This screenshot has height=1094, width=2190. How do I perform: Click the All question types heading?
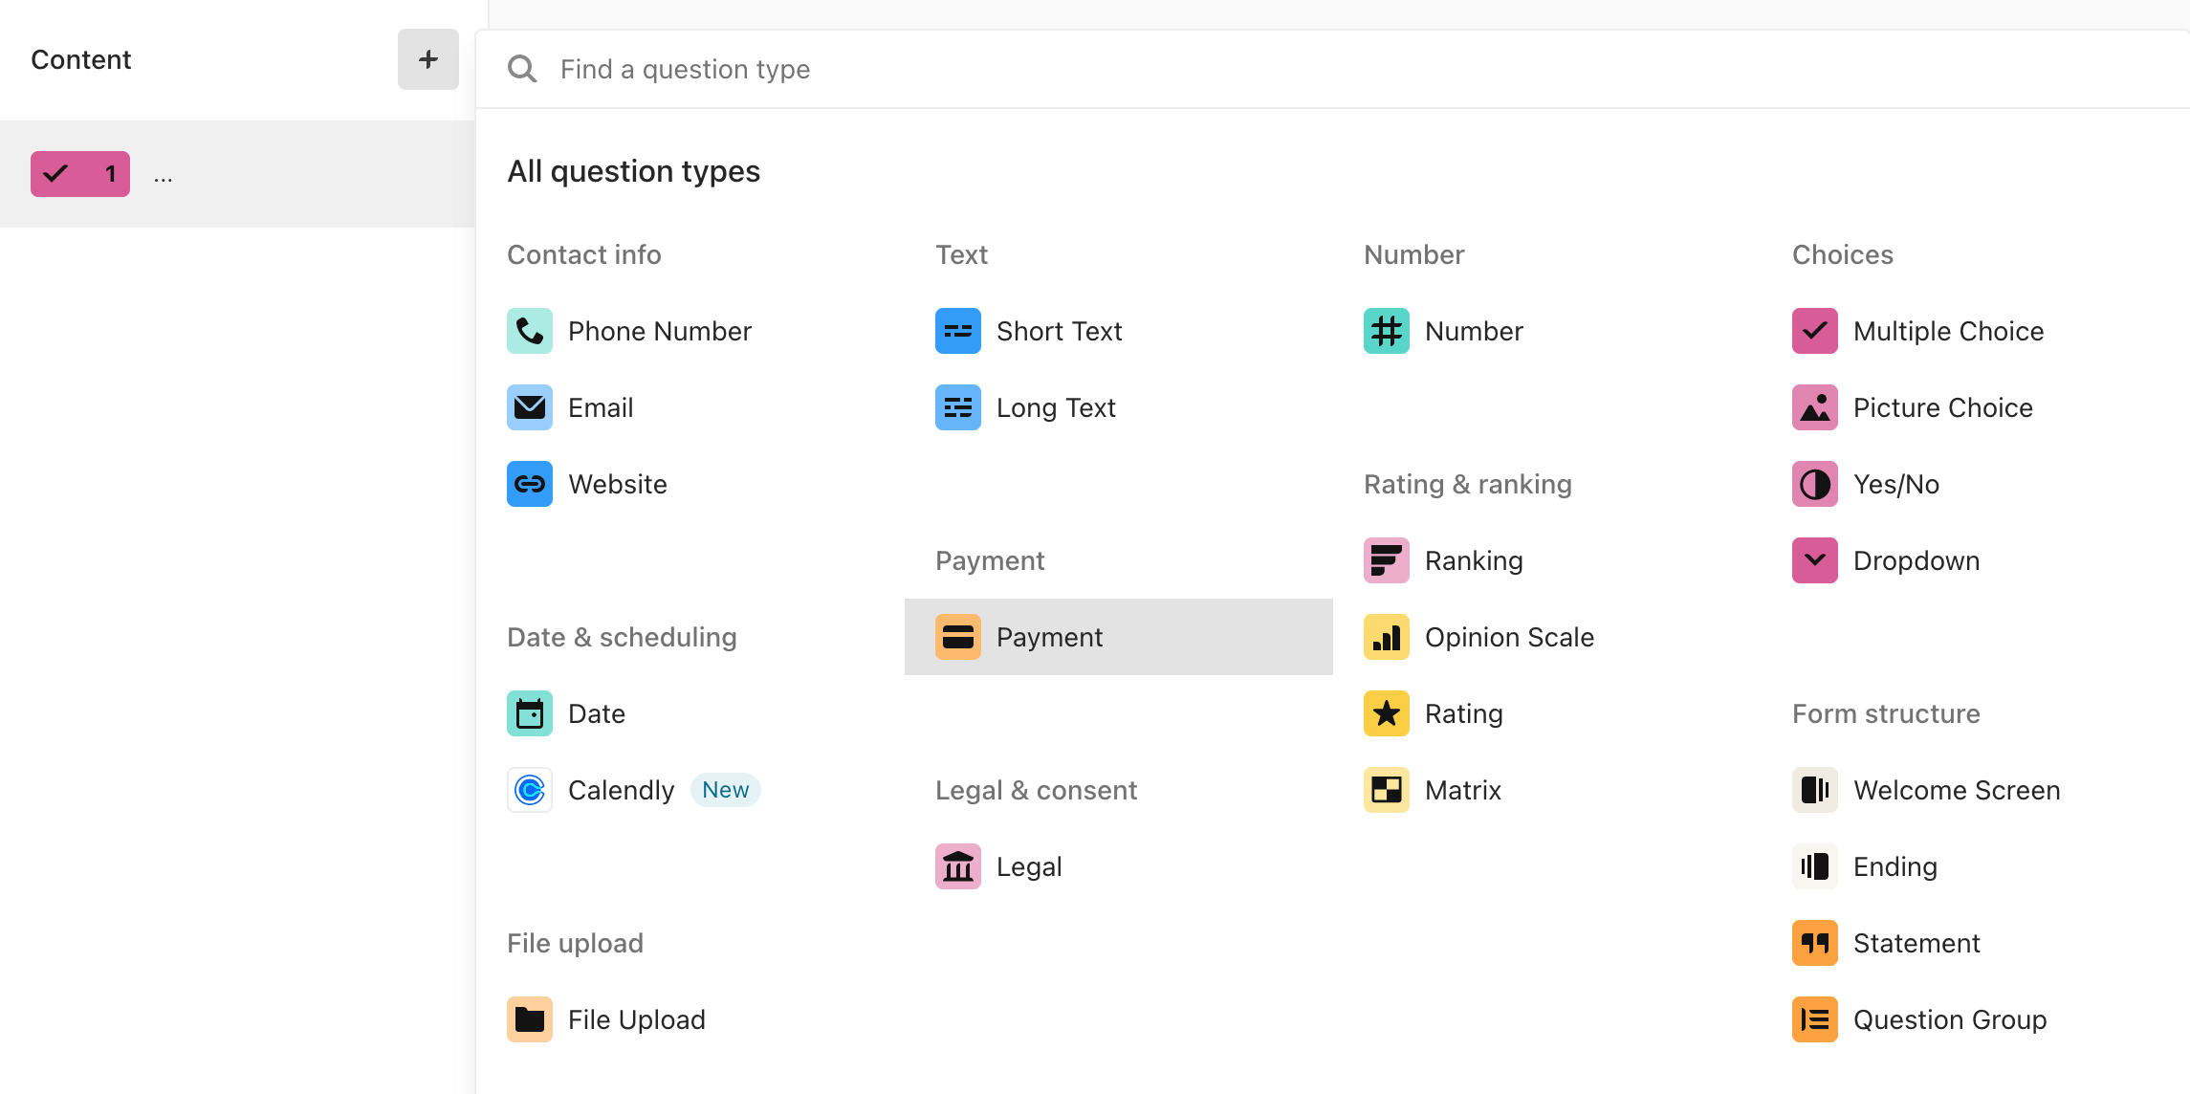coord(633,171)
